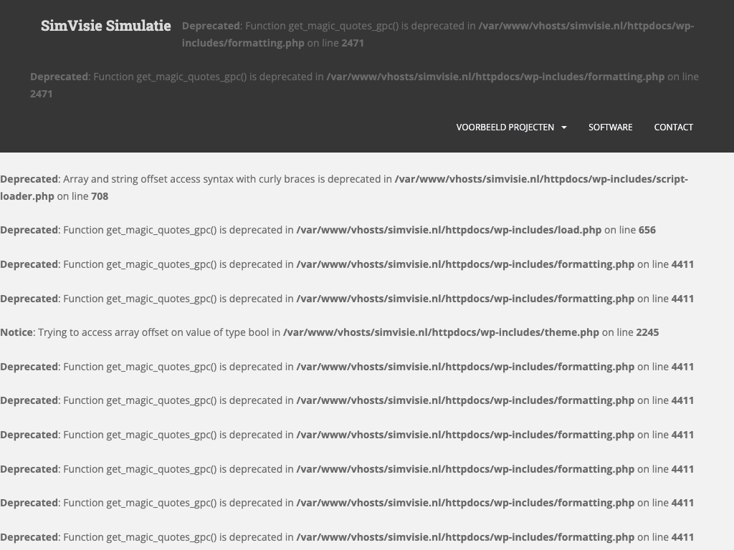Click the formatting.php warning directly below load.php
Screen dimensions: 734x550
(x=347, y=264)
